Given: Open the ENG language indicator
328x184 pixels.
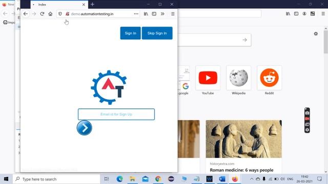Looking at the screenshot, I should pos(290,179).
